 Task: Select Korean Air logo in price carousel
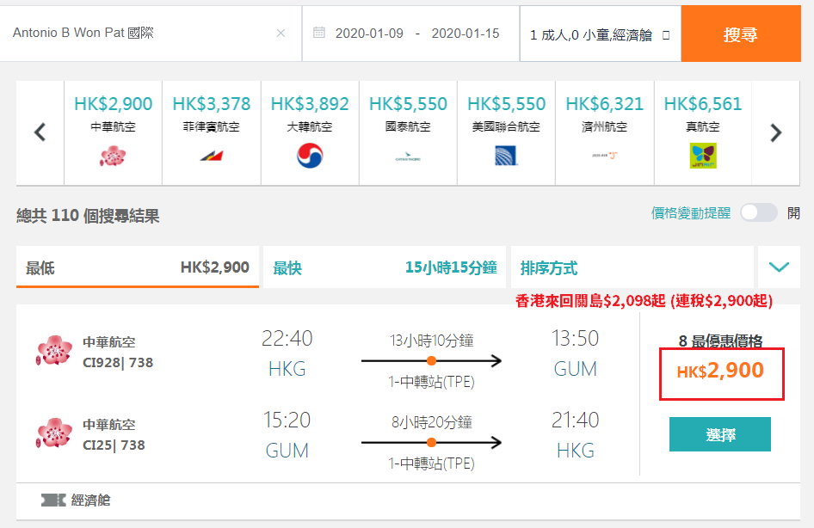click(310, 156)
